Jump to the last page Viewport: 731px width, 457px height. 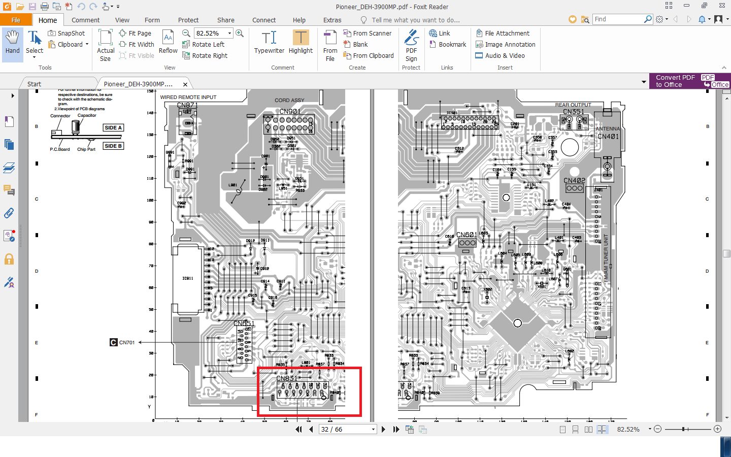pyautogui.click(x=396, y=430)
